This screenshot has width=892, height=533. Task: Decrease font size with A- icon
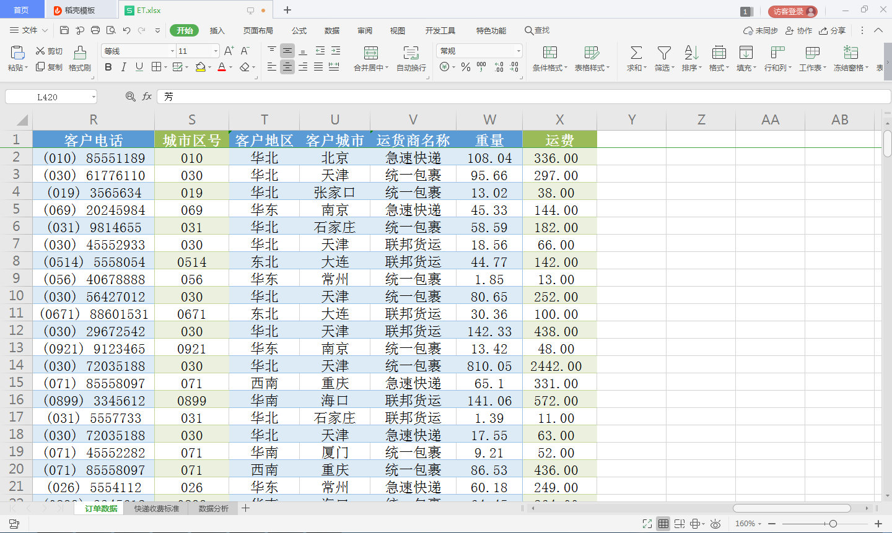245,51
